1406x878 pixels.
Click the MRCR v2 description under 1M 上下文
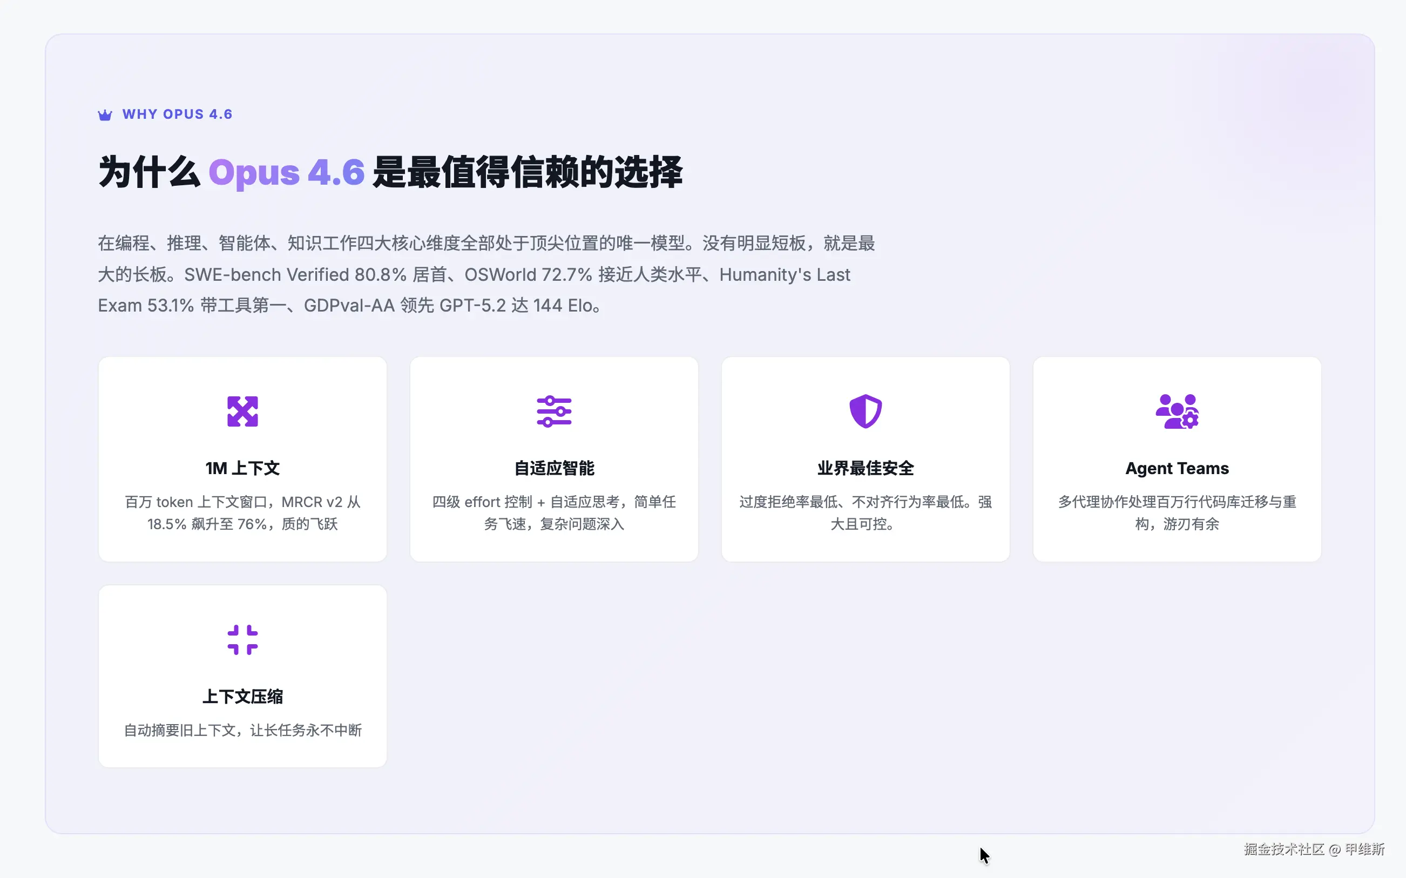pos(242,513)
